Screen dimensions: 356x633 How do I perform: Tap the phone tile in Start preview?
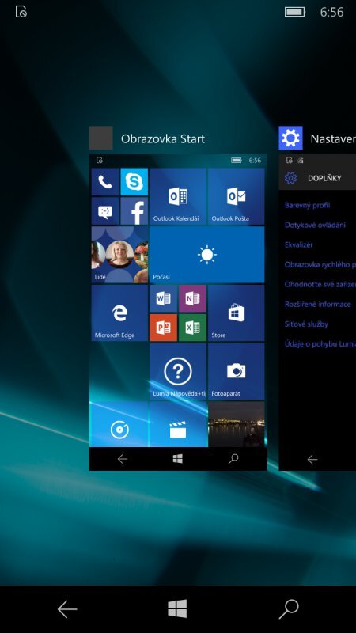click(x=105, y=182)
